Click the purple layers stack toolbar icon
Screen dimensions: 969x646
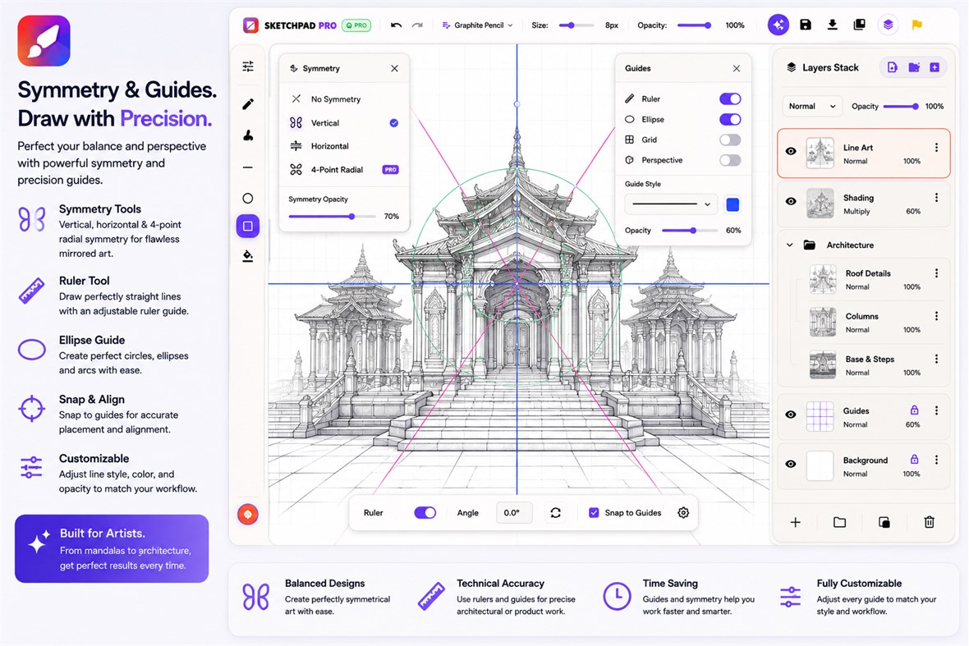pos(888,25)
